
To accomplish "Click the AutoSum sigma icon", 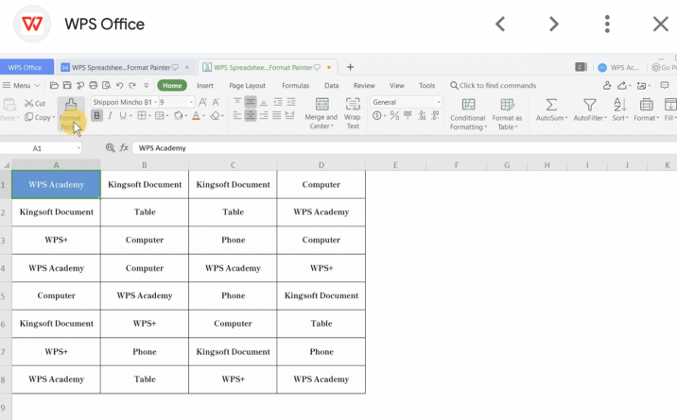I will pyautogui.click(x=551, y=105).
